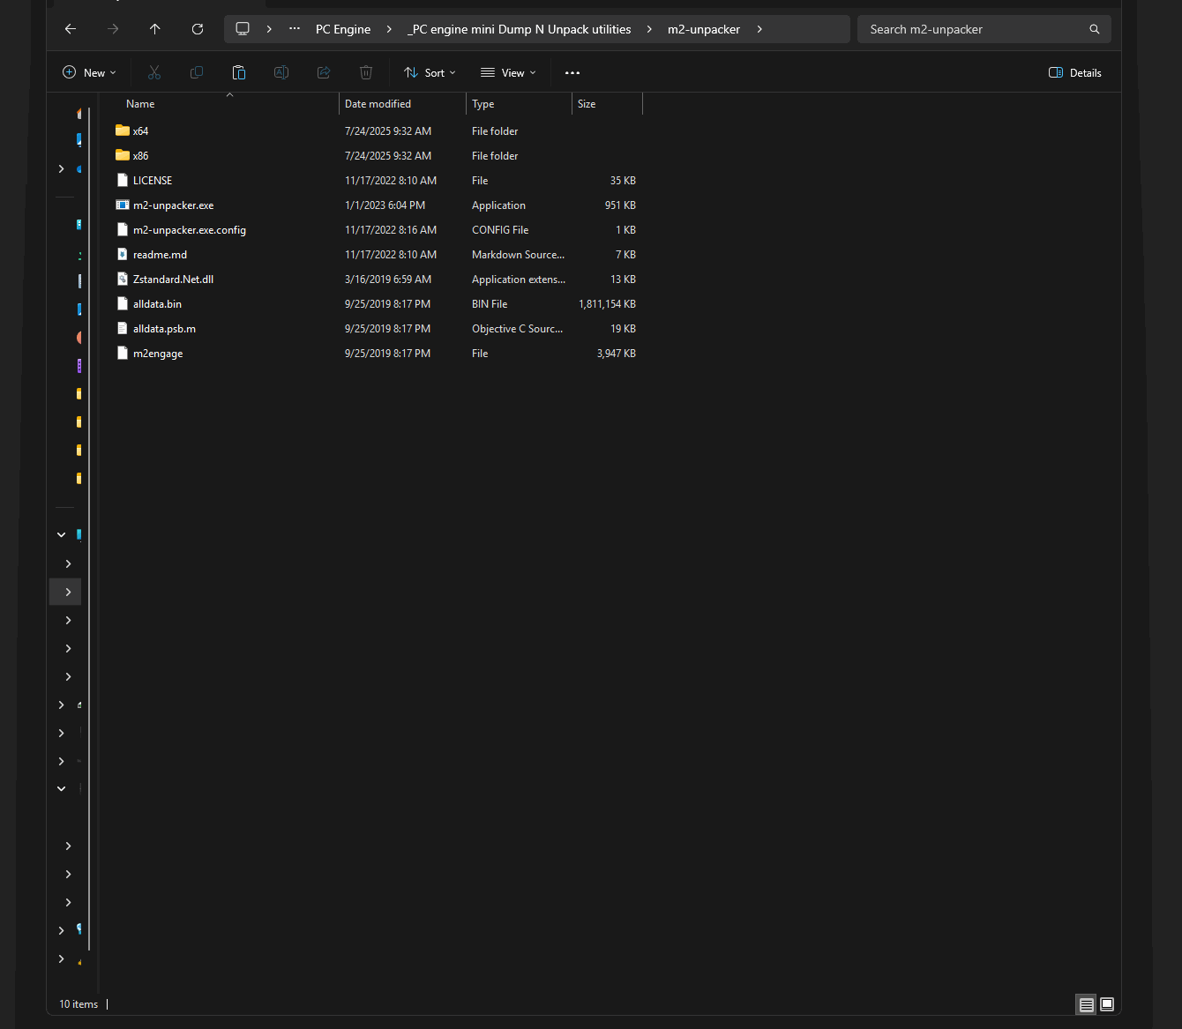Switch to large thumbnails view
This screenshot has height=1029, width=1182.
1107,1004
